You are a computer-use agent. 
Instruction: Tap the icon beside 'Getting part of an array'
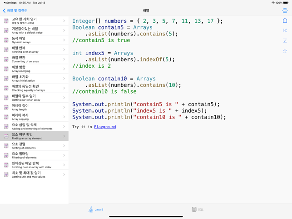point(6,98)
